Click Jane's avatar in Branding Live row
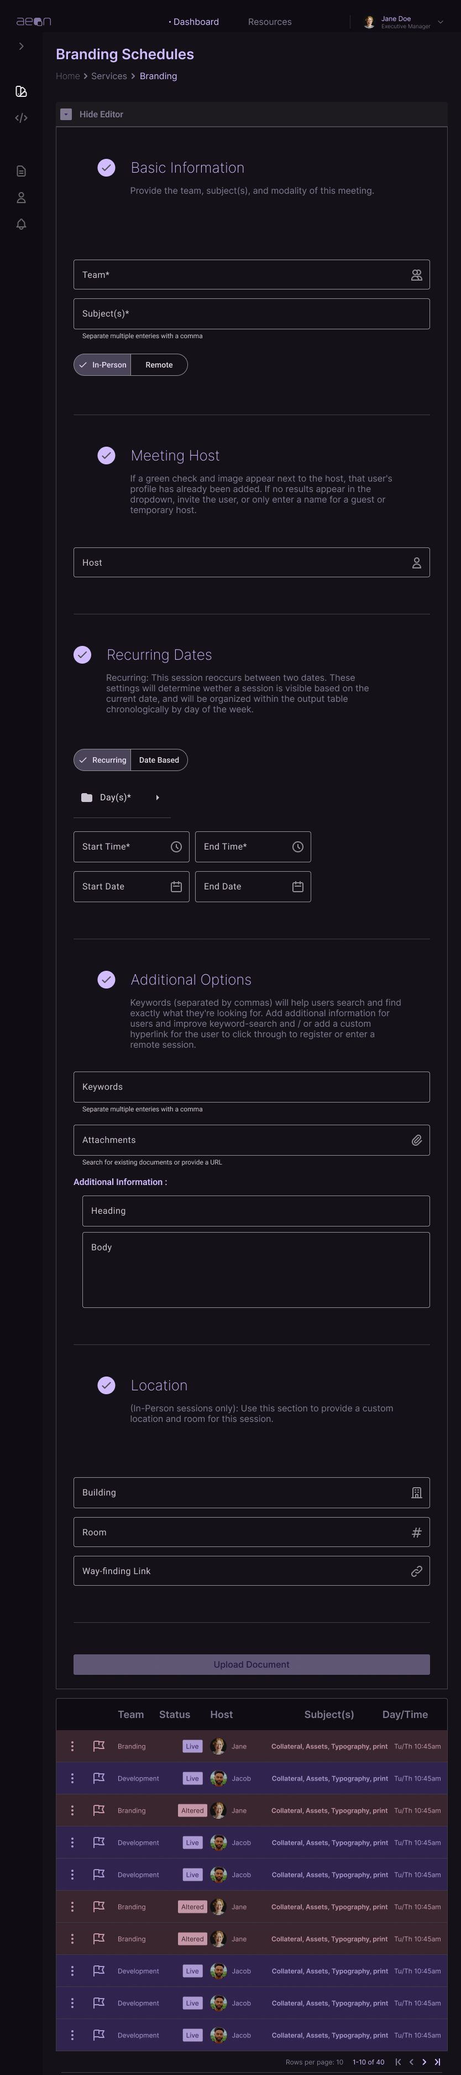This screenshot has width=461, height=2075. pyautogui.click(x=217, y=1746)
